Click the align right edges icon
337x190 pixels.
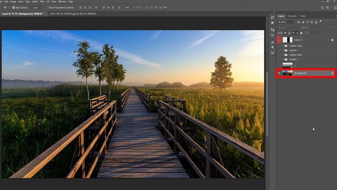(90, 8)
